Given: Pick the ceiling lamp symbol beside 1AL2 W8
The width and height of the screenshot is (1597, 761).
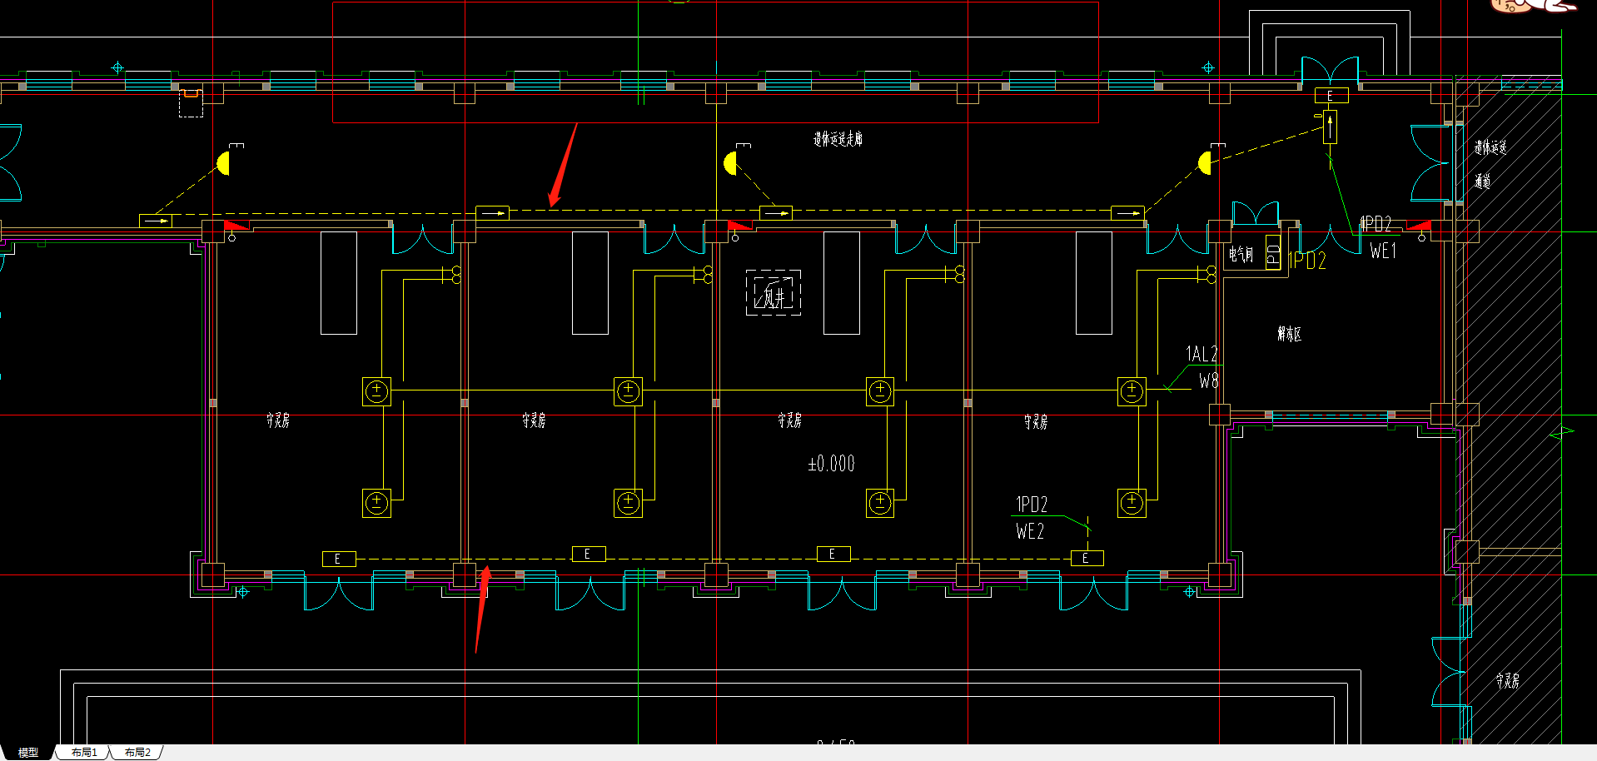Looking at the screenshot, I should click(1132, 391).
